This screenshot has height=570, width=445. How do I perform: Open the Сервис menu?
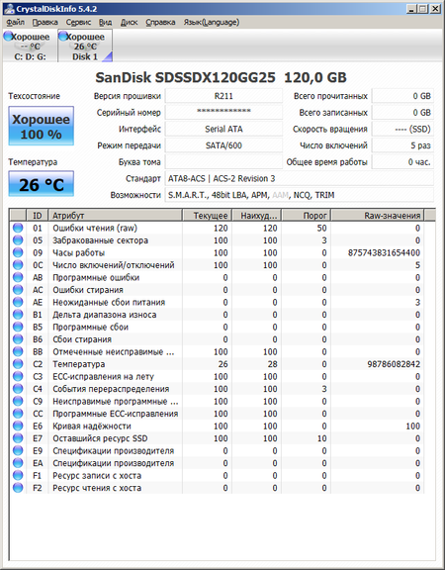78,22
